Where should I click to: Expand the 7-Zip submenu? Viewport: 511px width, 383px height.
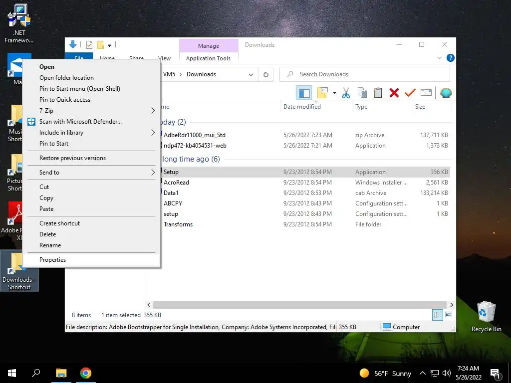point(92,111)
